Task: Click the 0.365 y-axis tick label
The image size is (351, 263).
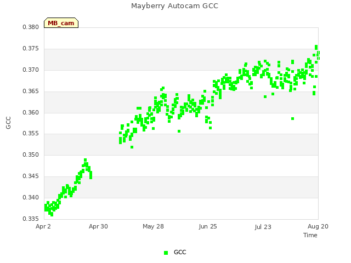Action: [31, 92]
